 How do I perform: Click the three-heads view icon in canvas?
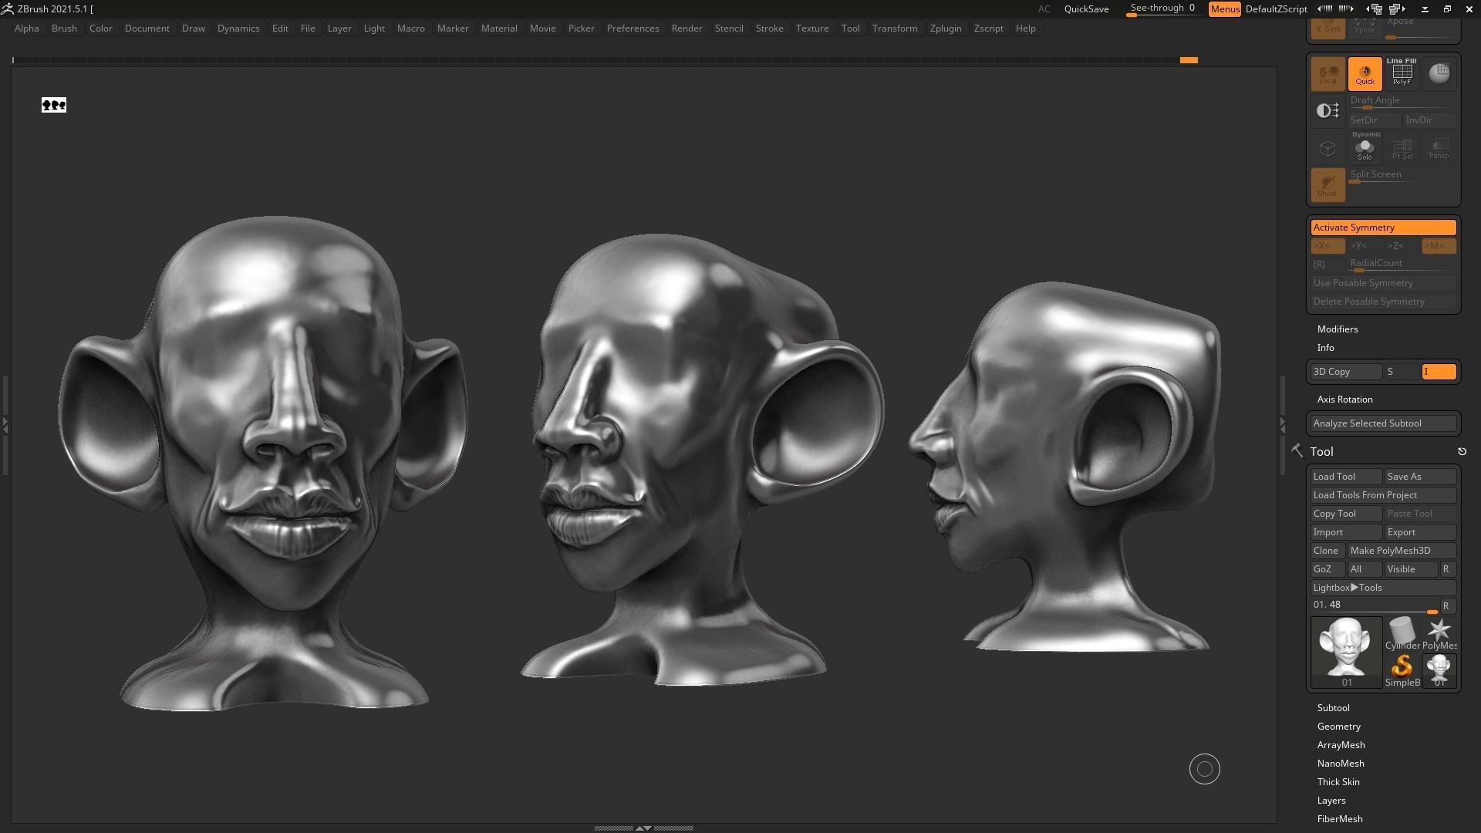coord(54,105)
